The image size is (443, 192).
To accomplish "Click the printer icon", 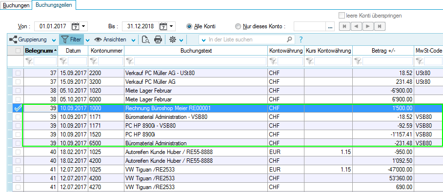I will (158, 40).
